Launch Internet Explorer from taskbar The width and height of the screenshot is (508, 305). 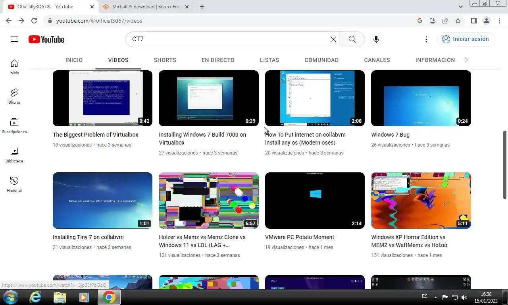point(35,297)
